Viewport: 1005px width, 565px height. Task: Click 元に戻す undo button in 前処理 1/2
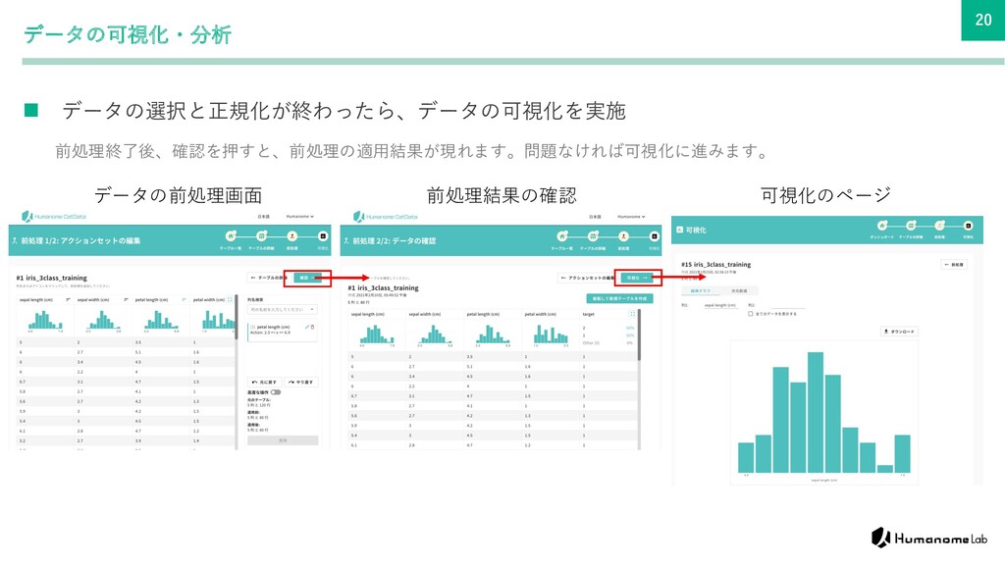pyautogui.click(x=264, y=382)
